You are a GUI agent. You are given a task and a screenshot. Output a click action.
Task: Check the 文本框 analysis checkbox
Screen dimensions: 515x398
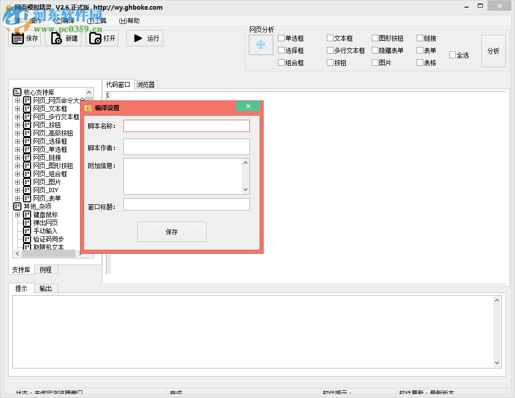coord(330,38)
